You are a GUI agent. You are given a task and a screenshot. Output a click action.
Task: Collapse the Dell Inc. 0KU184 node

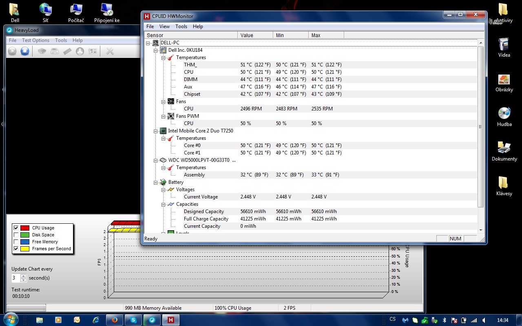[x=155, y=50]
